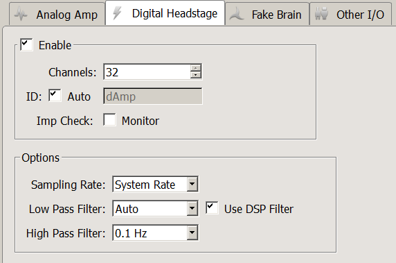
Task: Open the Sampling Rate dropdown
Action: pos(155,184)
